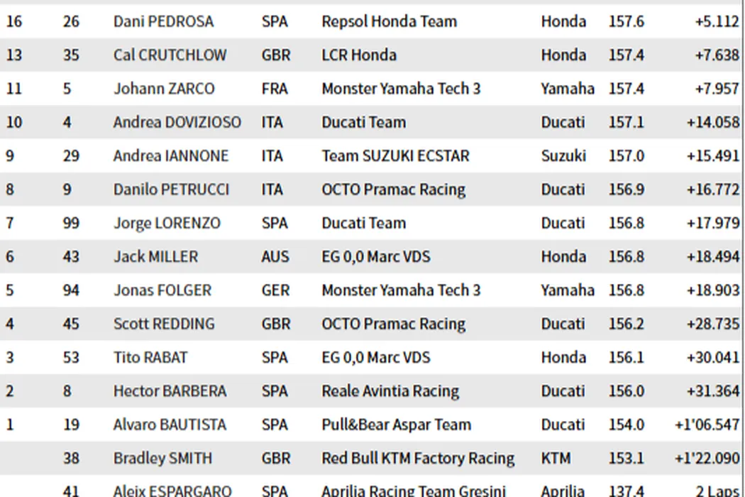Select Cal CRUTCHLOW in the results
The height and width of the screenshot is (497, 745).
pyautogui.click(x=170, y=55)
